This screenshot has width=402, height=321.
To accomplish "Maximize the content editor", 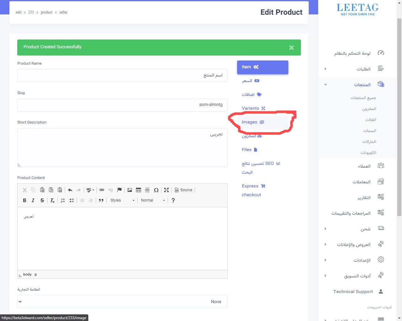I will coord(166,190).
